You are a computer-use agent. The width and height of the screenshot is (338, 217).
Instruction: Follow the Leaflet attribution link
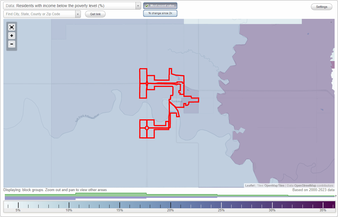[x=250, y=185]
